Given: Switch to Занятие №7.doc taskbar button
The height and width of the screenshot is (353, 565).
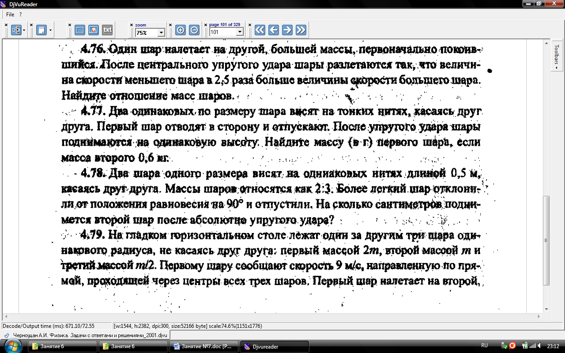Looking at the screenshot, I should pyautogui.click(x=203, y=346).
